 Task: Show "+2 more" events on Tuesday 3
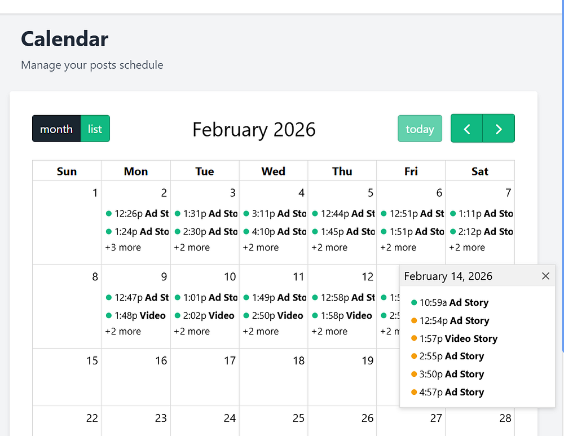coord(192,248)
